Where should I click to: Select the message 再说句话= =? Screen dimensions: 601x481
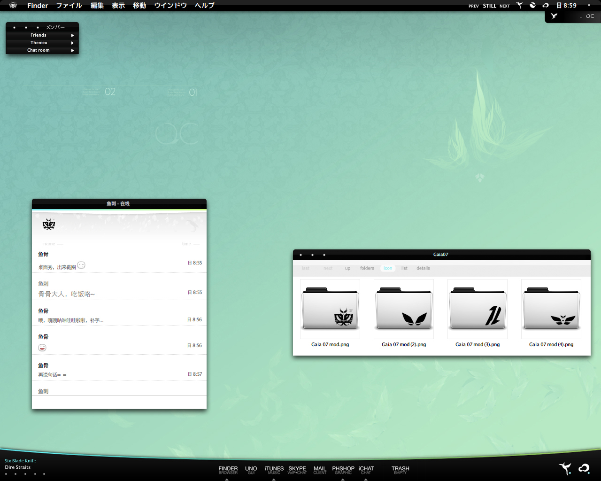(52, 375)
